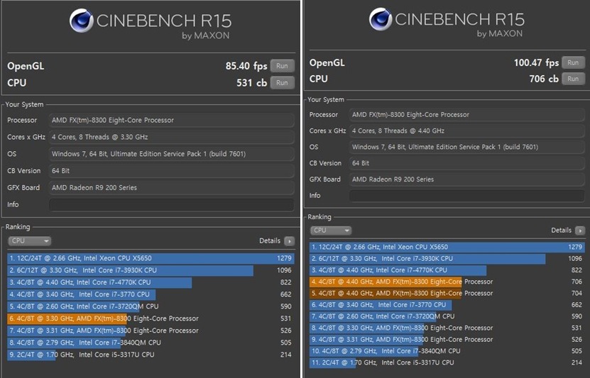590x378 pixels.
Task: Expand ranking Details arrow in right window
Action: tap(580, 230)
